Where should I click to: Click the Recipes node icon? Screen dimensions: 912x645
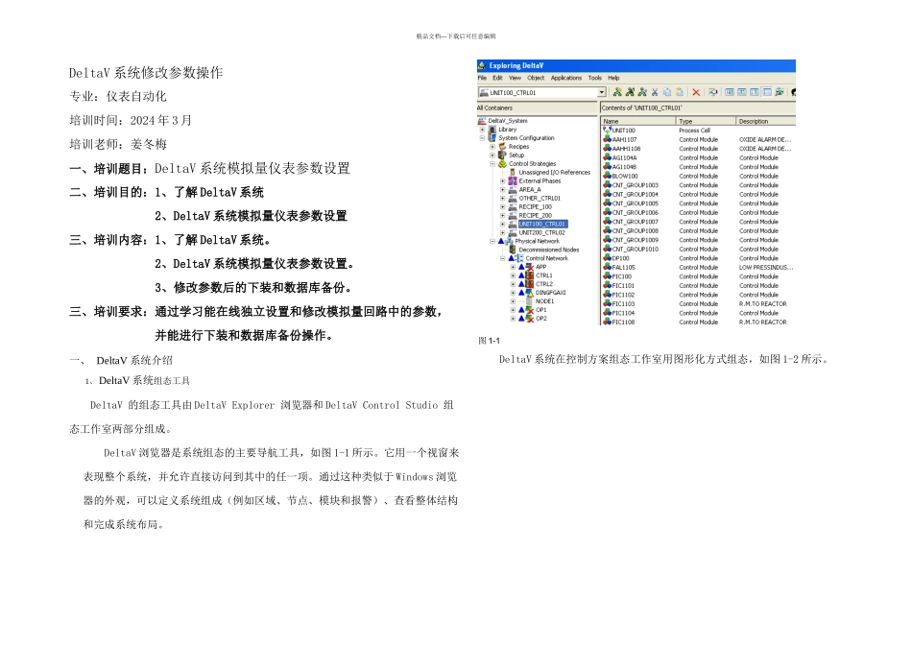[x=502, y=147]
